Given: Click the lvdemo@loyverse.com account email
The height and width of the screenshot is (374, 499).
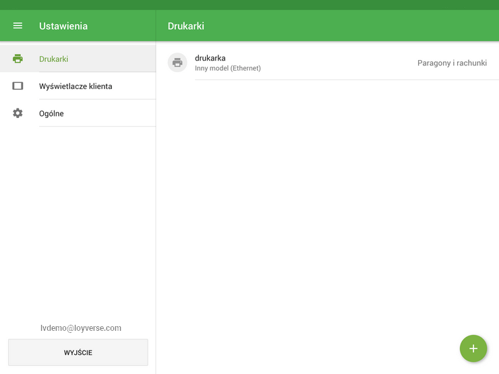Looking at the screenshot, I should (x=81, y=328).
